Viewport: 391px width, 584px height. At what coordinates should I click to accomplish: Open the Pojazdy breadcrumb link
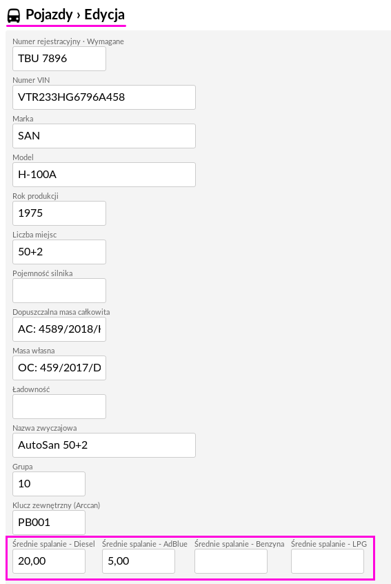[49, 15]
